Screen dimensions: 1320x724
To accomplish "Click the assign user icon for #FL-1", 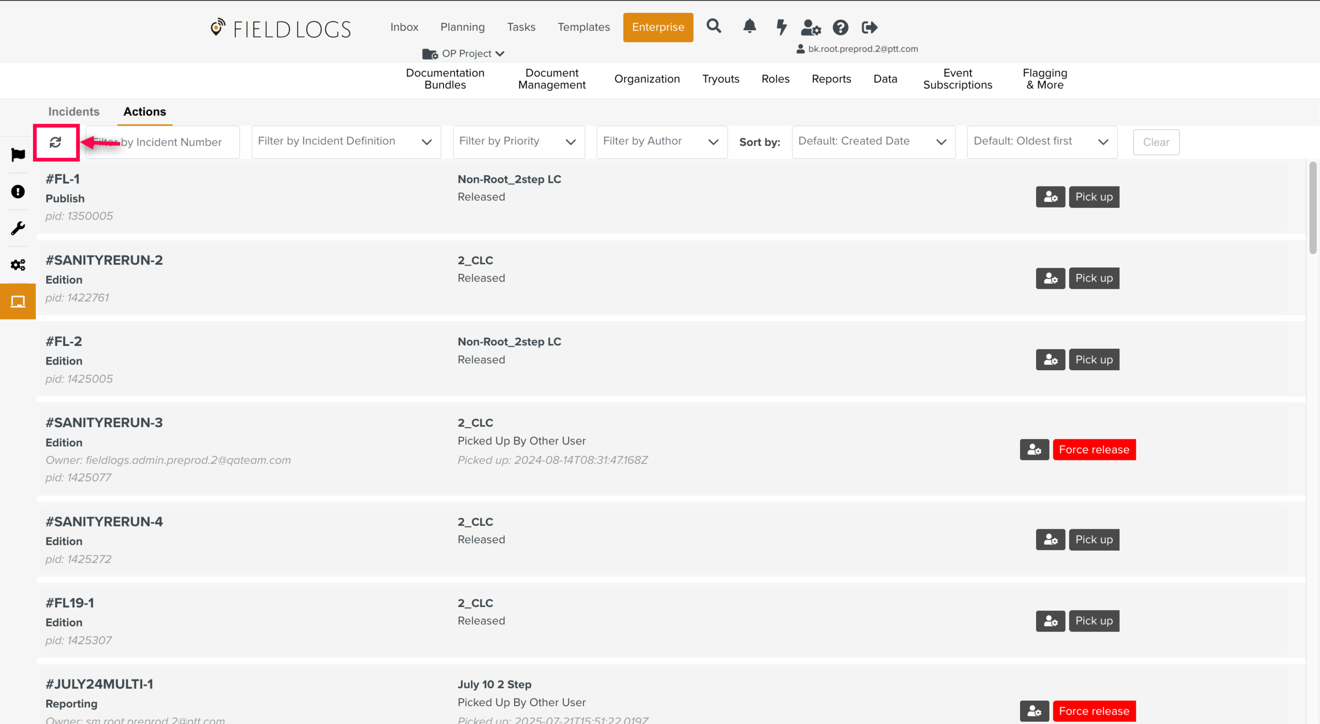I will (1050, 197).
